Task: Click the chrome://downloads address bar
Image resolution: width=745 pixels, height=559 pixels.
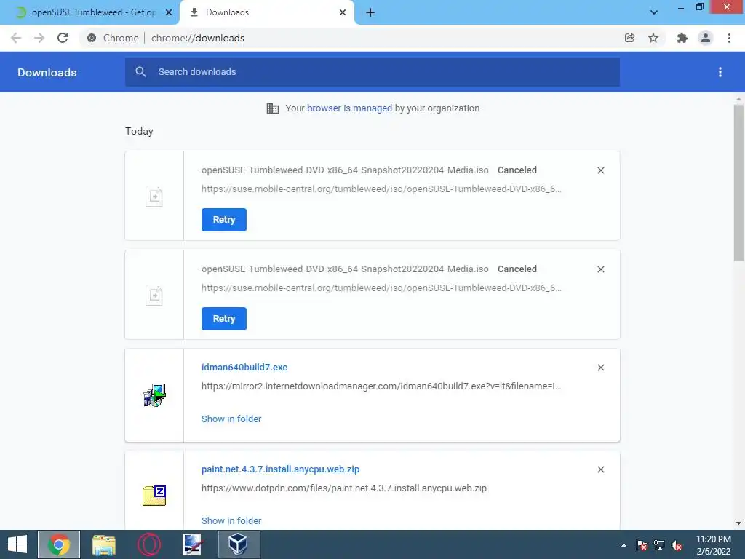Action: [x=351, y=38]
